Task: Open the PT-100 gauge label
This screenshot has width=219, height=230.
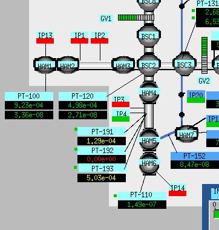Action: coord(29,96)
